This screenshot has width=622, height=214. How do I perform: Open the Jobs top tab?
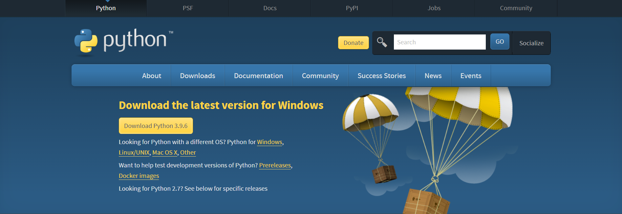[x=434, y=8]
